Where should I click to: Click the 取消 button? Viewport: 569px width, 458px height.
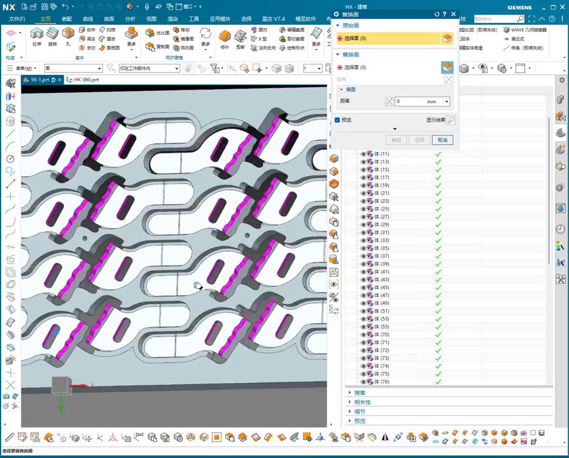(x=442, y=140)
